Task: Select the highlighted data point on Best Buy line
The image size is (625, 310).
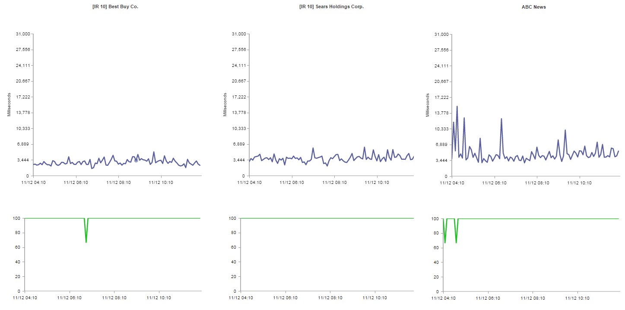Action: (136, 160)
